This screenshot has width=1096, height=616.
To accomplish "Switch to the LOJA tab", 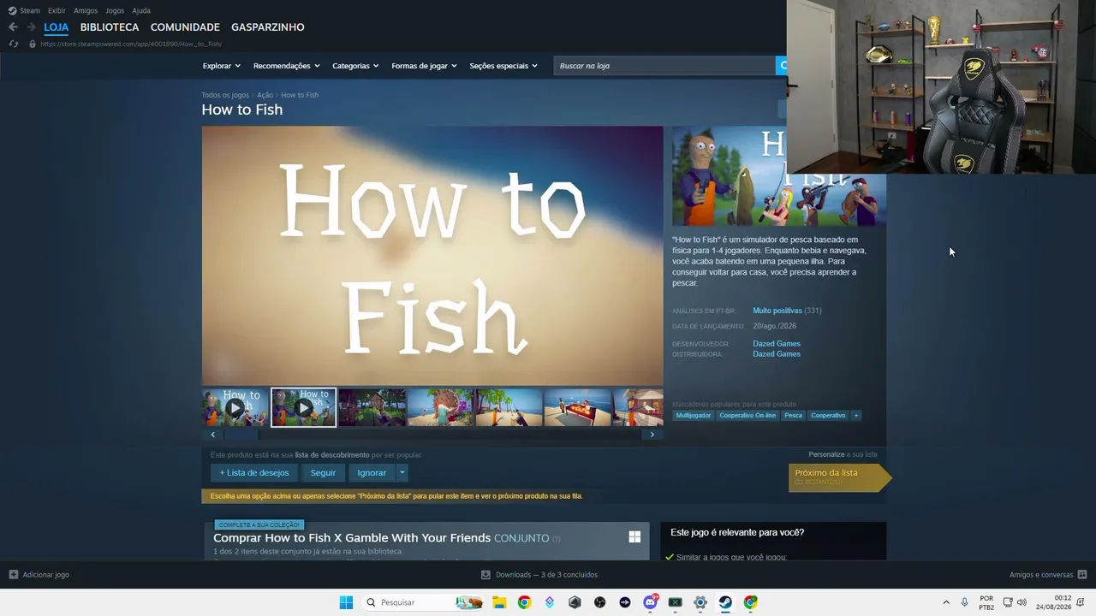I will pyautogui.click(x=56, y=27).
